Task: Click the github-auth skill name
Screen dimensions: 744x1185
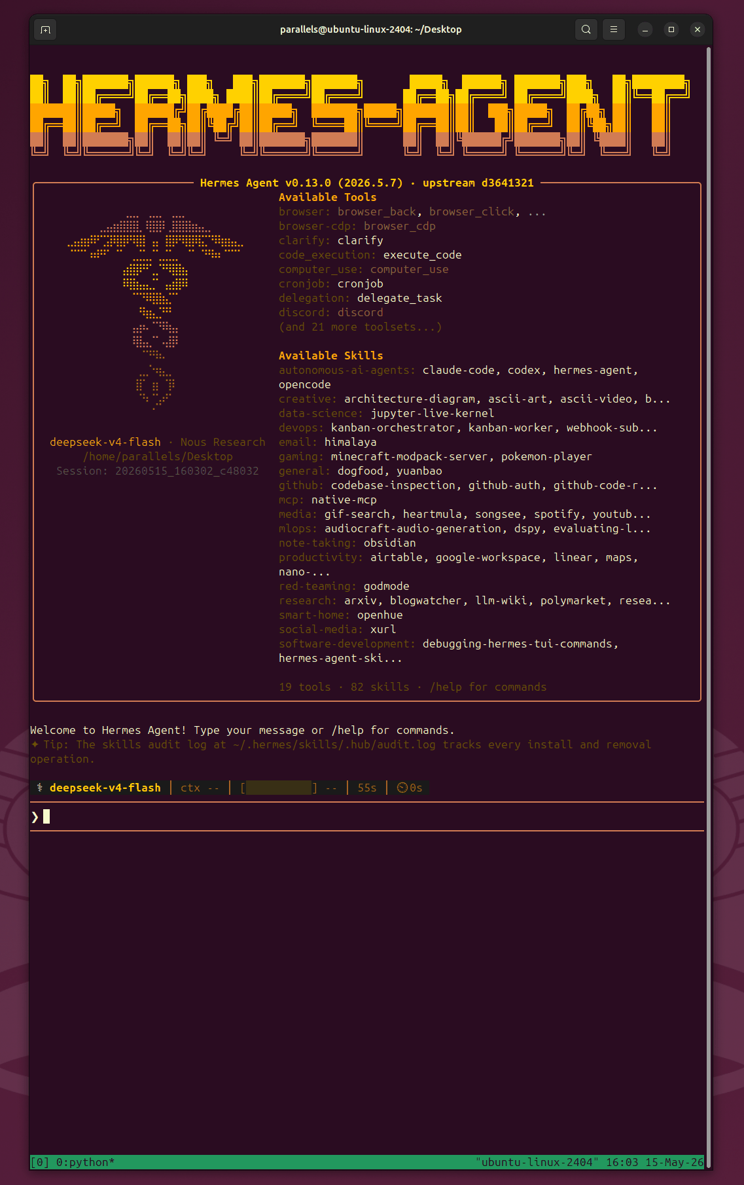Action: (x=505, y=485)
